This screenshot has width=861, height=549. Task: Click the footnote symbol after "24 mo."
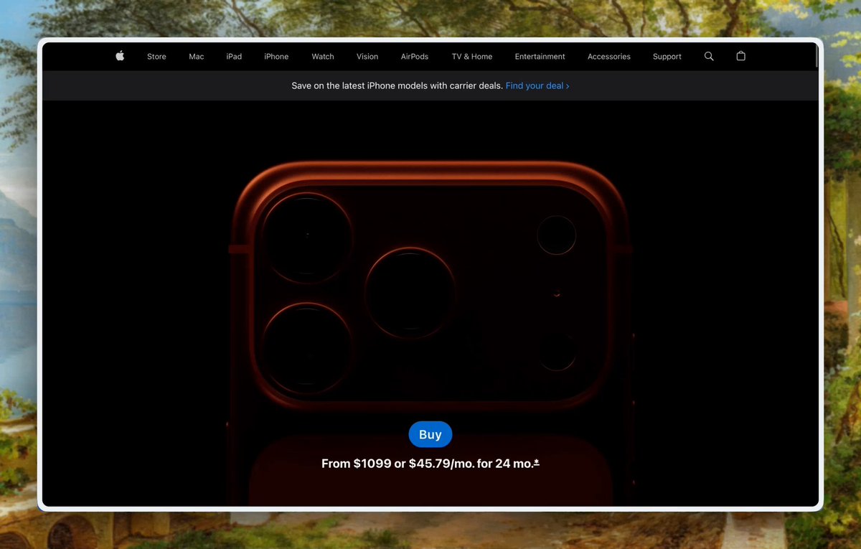tap(537, 463)
